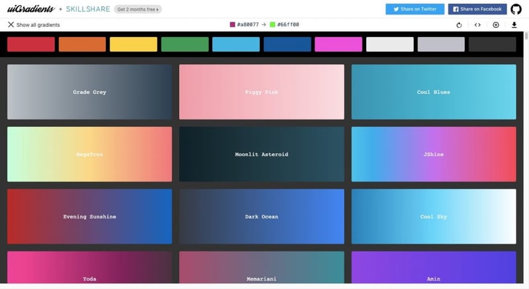
Task: Open the get CSS code icon
Action: coord(477,25)
